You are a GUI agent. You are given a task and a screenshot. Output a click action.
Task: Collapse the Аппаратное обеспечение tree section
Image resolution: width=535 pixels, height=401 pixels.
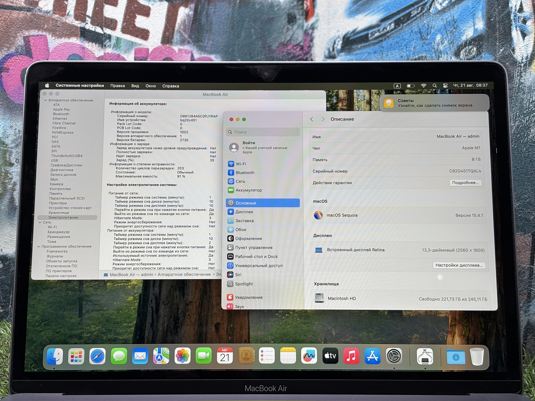point(45,100)
